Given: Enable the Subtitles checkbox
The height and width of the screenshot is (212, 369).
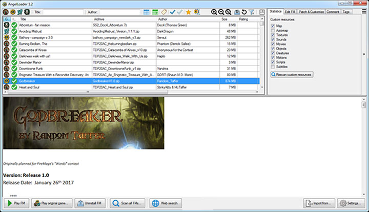Looking at the screenshot, I should [272, 67].
